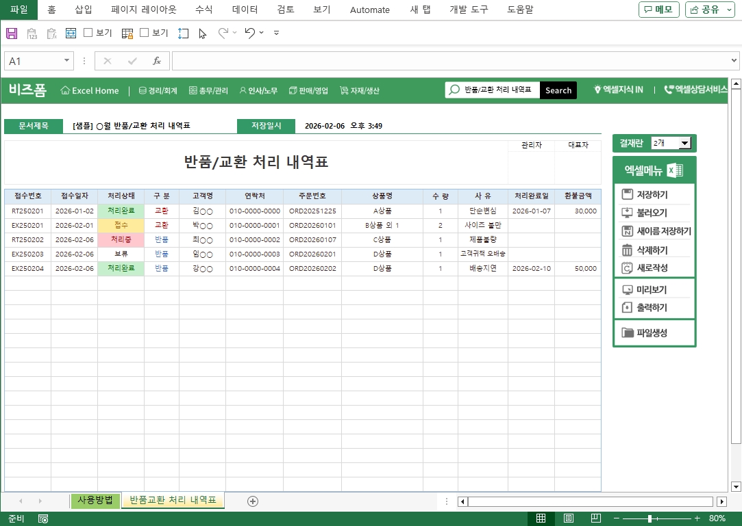
Task: Click the 출력하기 print button
Action: [654, 308]
